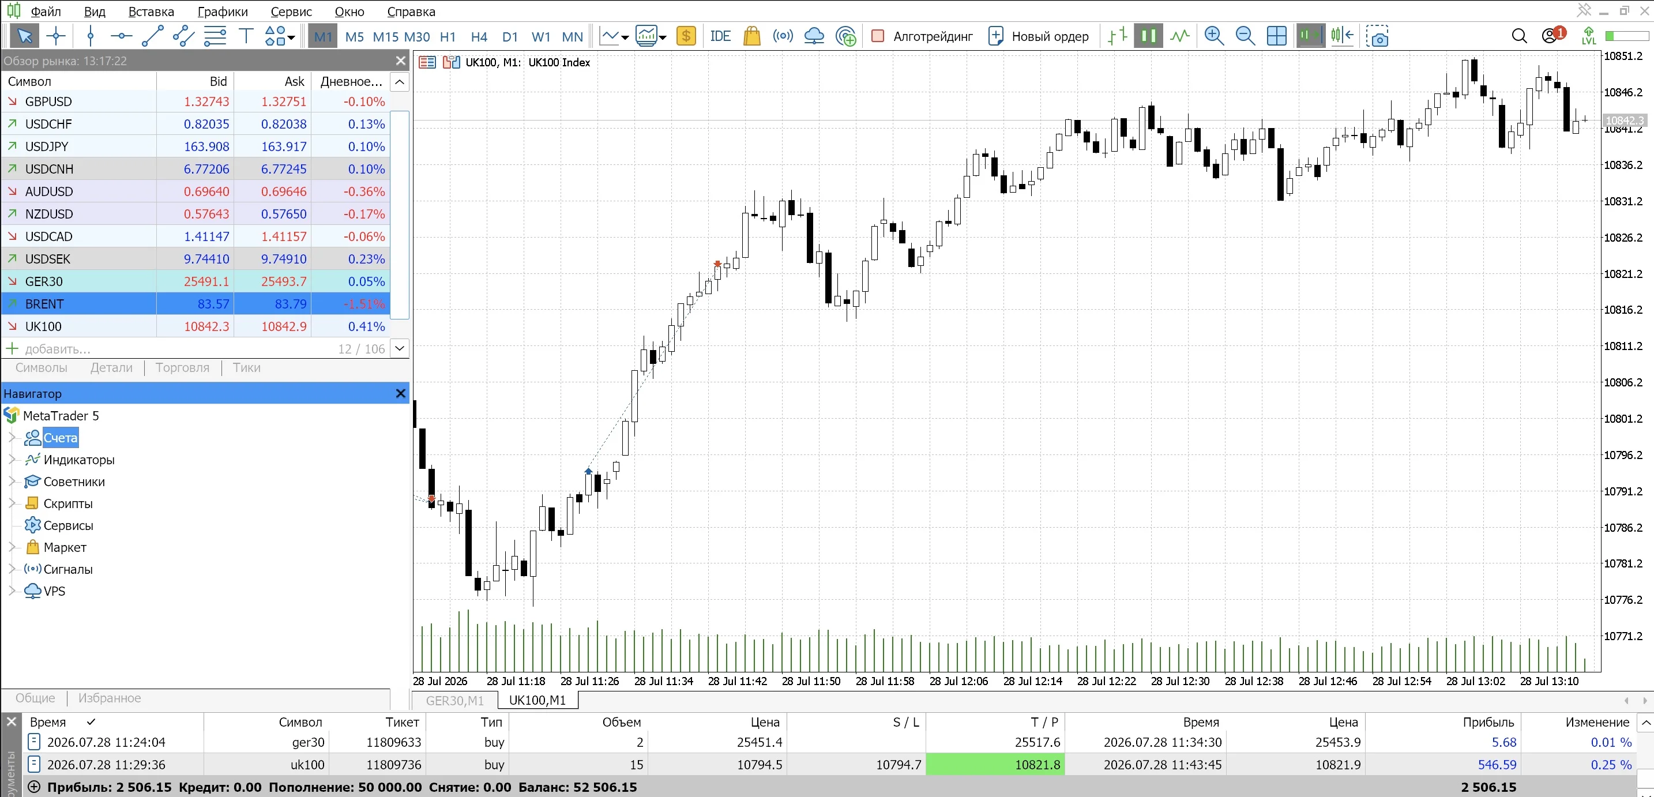Screen dimensions: 1654x797
Task: Open the shapes objects dropdown
Action: coord(280,36)
